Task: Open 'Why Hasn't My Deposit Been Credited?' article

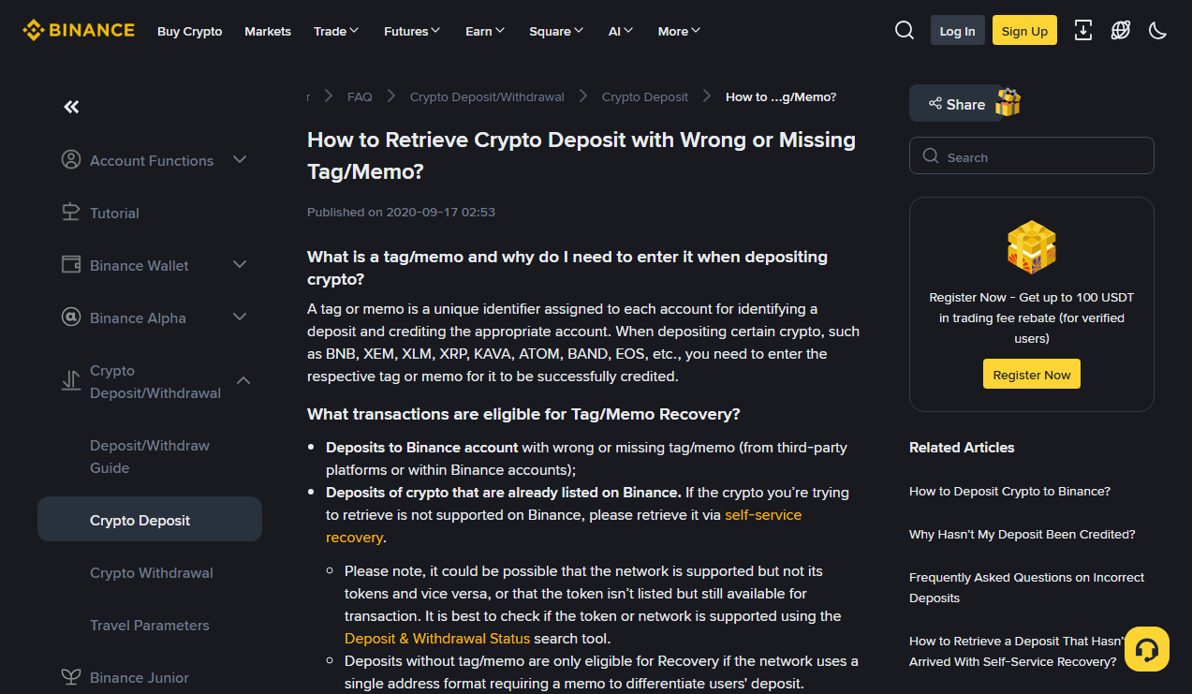Action: tap(1023, 534)
